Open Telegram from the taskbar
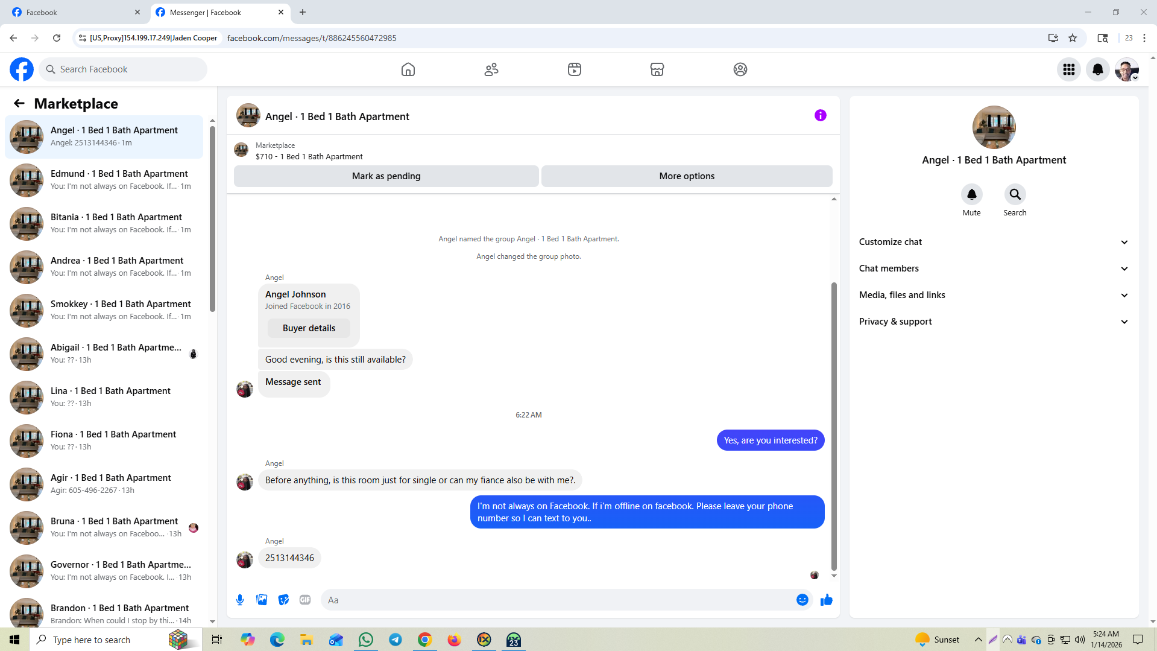This screenshot has height=651, width=1157. [396, 640]
